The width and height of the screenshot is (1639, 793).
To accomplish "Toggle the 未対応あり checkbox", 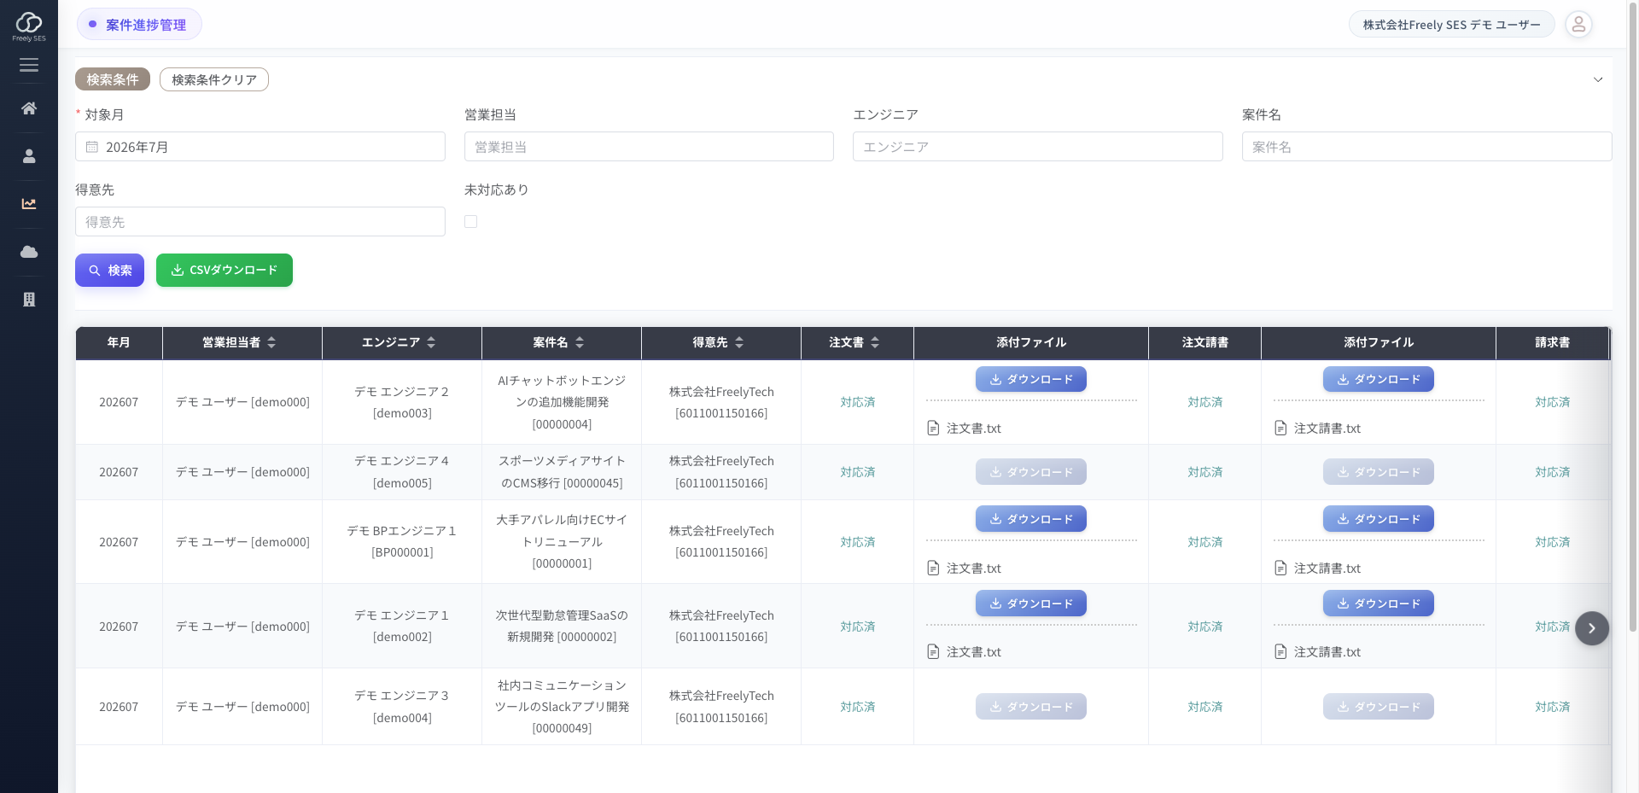I will pos(470,222).
